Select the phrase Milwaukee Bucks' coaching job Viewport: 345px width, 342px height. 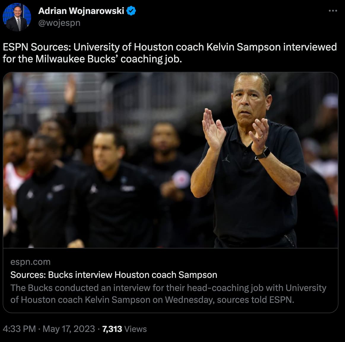pos(109,59)
